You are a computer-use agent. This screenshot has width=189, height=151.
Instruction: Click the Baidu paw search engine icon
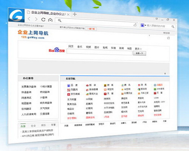[143, 25]
